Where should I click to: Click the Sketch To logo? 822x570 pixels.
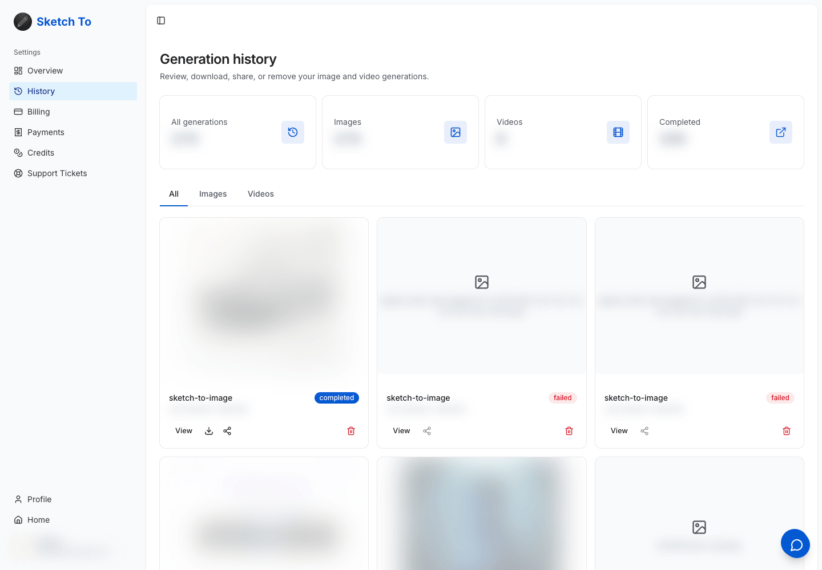[x=53, y=22]
